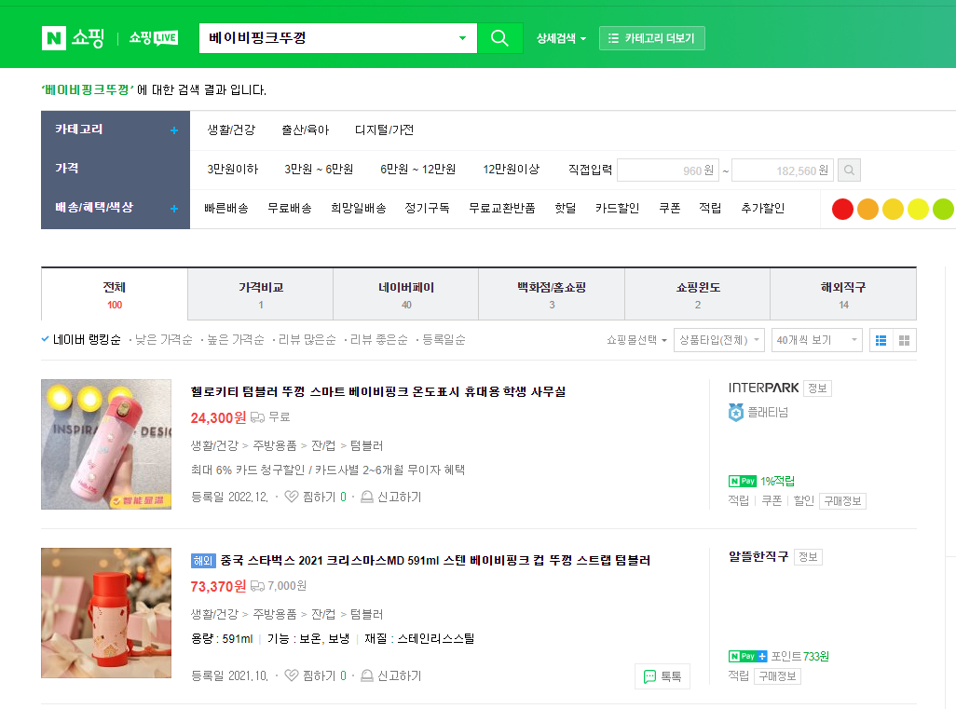Sort by 낮은 가격순
The height and width of the screenshot is (709, 956).
point(163,339)
